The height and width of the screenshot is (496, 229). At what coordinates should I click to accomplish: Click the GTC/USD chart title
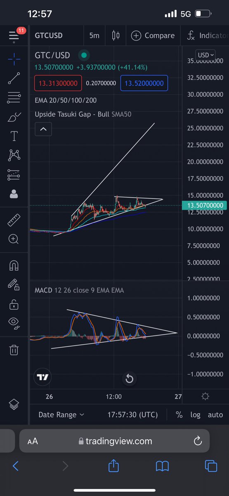click(x=52, y=55)
